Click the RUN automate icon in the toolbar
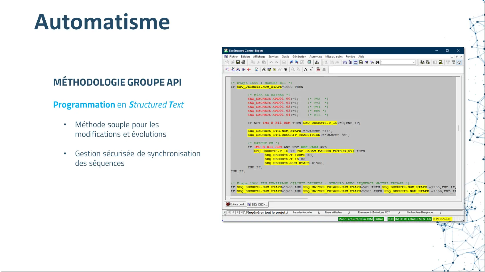 click(448, 62)
